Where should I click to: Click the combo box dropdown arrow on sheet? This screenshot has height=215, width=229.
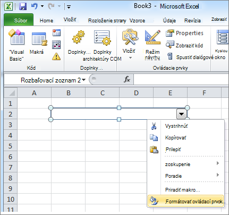181,114
